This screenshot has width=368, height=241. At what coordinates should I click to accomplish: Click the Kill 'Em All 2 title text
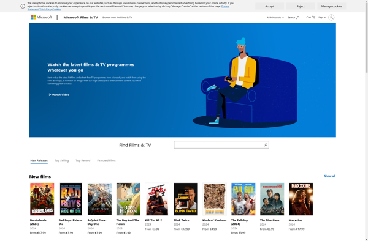pyautogui.click(x=153, y=220)
